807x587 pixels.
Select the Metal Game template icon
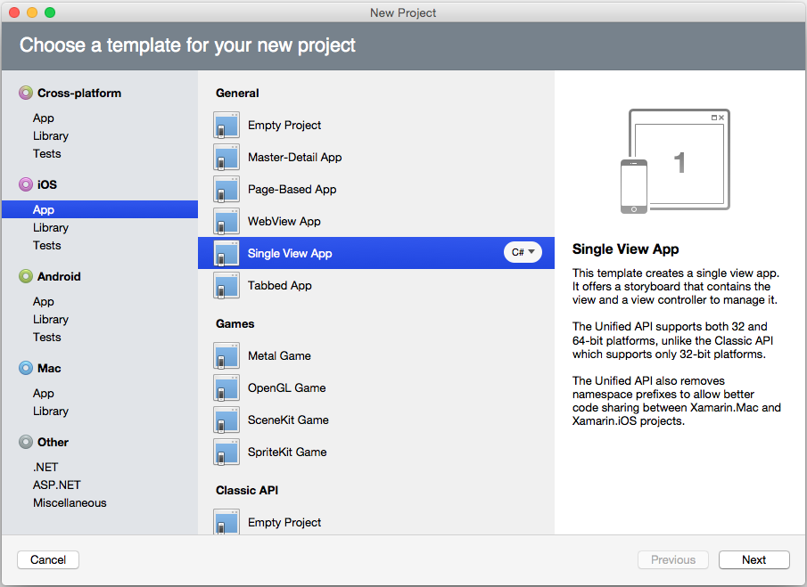[226, 355]
